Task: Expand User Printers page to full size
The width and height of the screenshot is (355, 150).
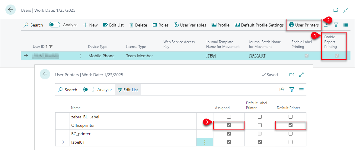Action: 301,74
